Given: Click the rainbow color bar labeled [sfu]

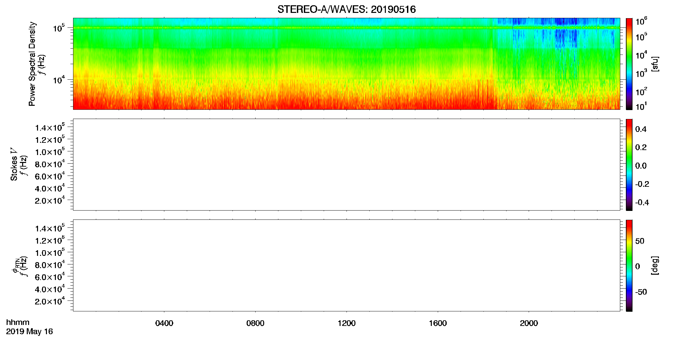Looking at the screenshot, I should 629,64.
